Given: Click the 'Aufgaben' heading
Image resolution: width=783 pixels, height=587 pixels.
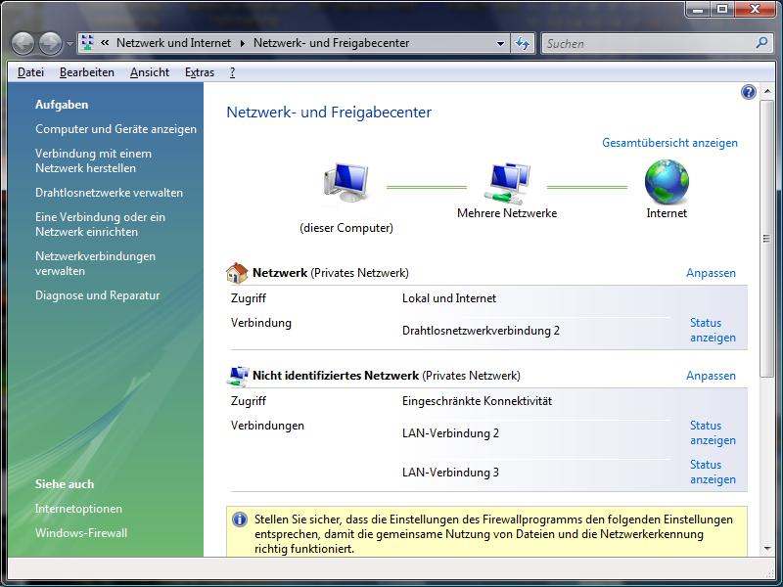Looking at the screenshot, I should click(x=62, y=105).
